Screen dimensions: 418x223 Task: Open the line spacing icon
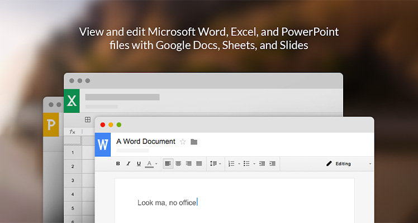pos(213,164)
